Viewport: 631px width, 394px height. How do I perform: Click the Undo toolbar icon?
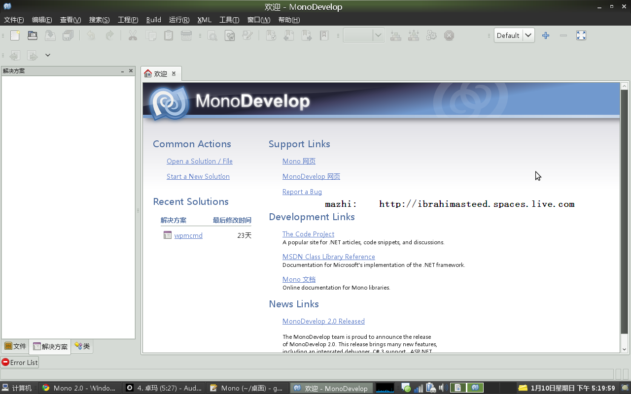[x=91, y=35]
